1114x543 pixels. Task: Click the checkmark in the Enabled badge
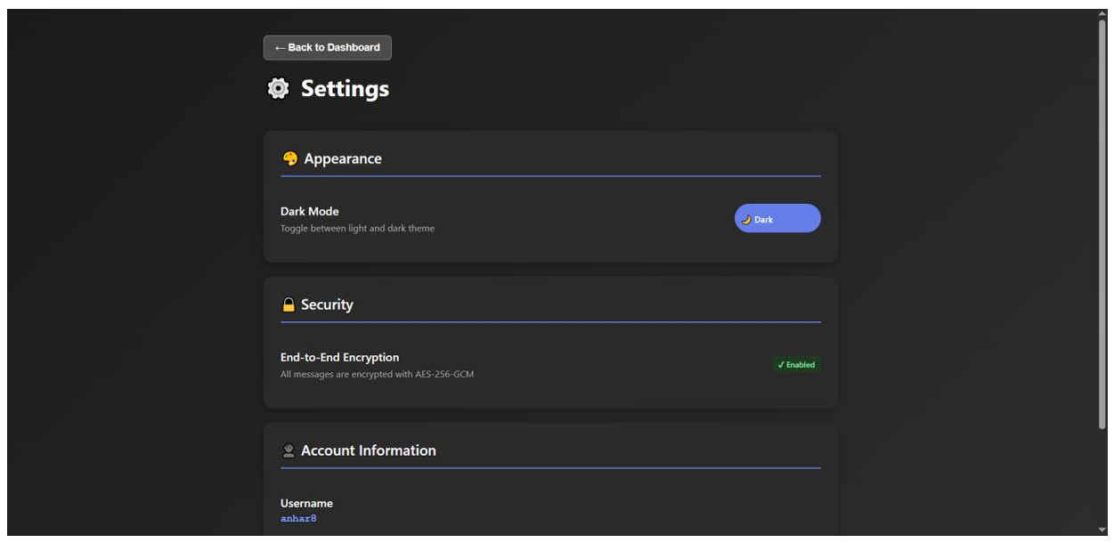point(781,365)
